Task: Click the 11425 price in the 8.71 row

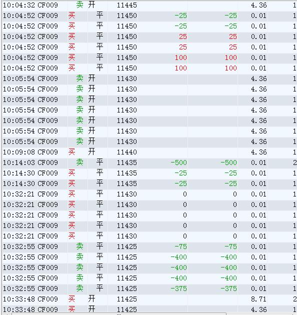Action: click(127, 299)
